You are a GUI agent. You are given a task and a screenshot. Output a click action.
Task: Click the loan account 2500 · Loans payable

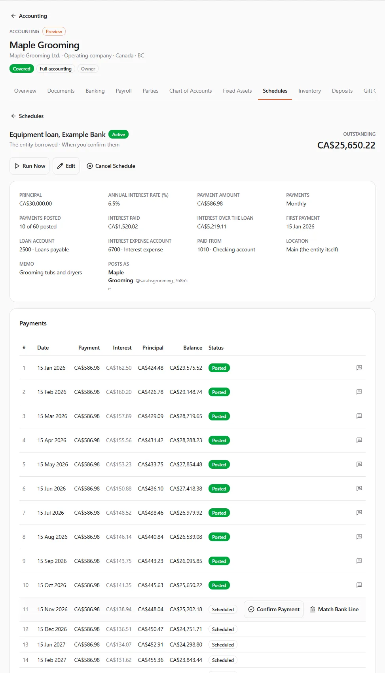[x=44, y=249]
